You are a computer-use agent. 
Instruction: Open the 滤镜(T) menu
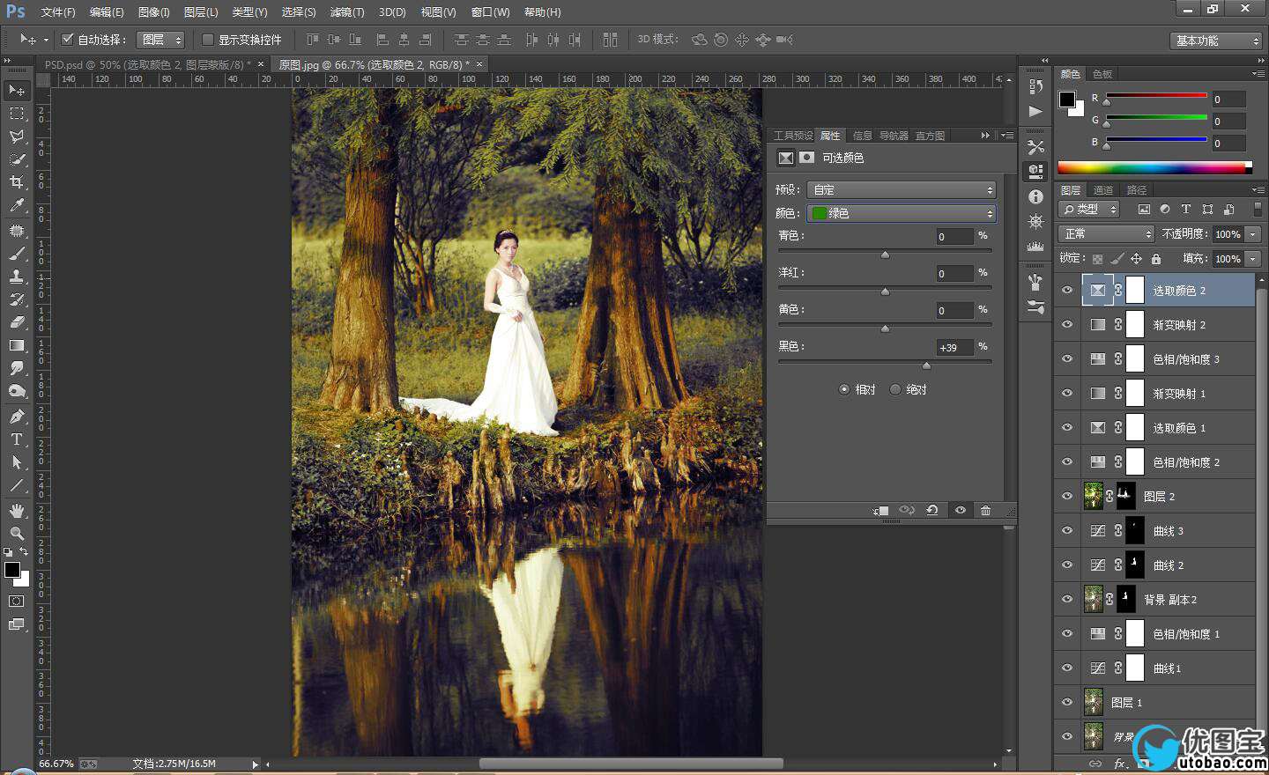point(346,12)
